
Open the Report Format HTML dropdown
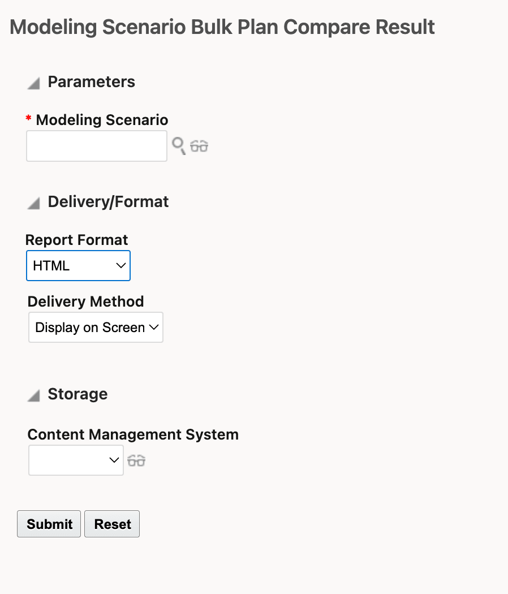tap(78, 266)
